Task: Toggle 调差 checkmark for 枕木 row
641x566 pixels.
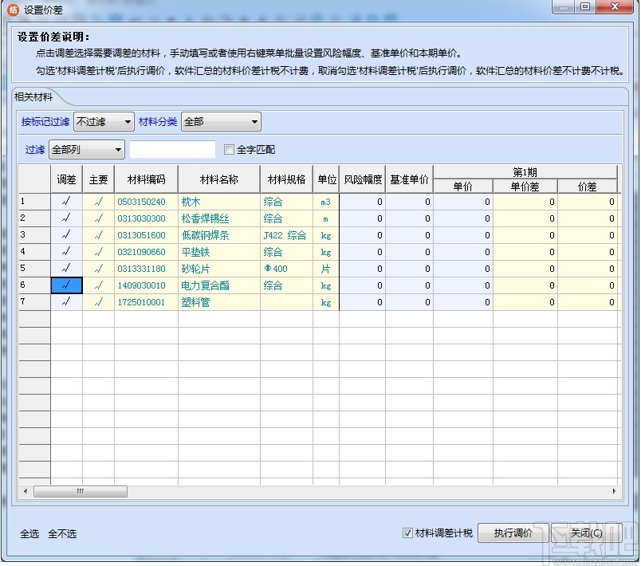Action: (66, 202)
